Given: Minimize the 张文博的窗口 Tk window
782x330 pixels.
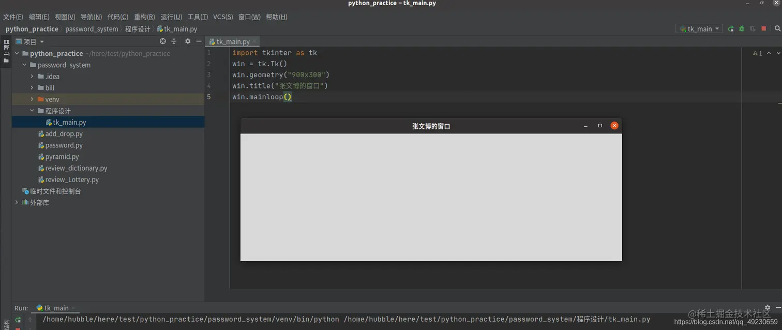Looking at the screenshot, I should [585, 126].
